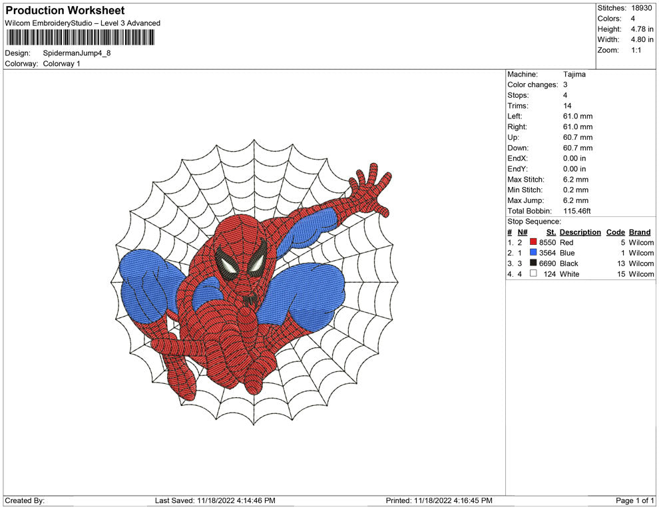Click the 'St.' column header
The width and height of the screenshot is (659, 507).
tap(550, 232)
